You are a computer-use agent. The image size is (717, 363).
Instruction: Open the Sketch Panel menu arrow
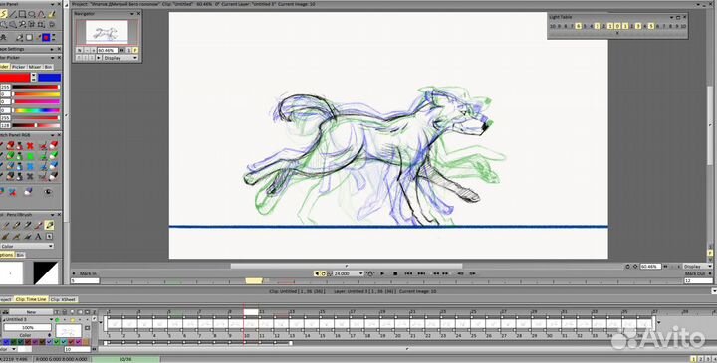[52, 135]
